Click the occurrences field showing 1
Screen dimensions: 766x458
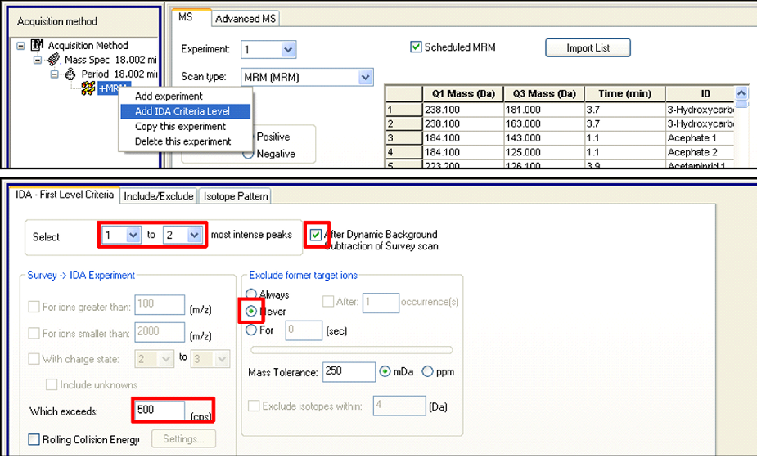pos(381,303)
